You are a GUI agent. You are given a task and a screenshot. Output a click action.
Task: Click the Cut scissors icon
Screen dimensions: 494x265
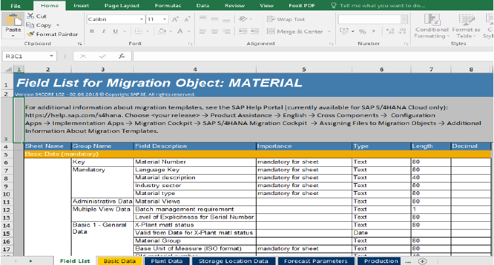pyautogui.click(x=30, y=16)
